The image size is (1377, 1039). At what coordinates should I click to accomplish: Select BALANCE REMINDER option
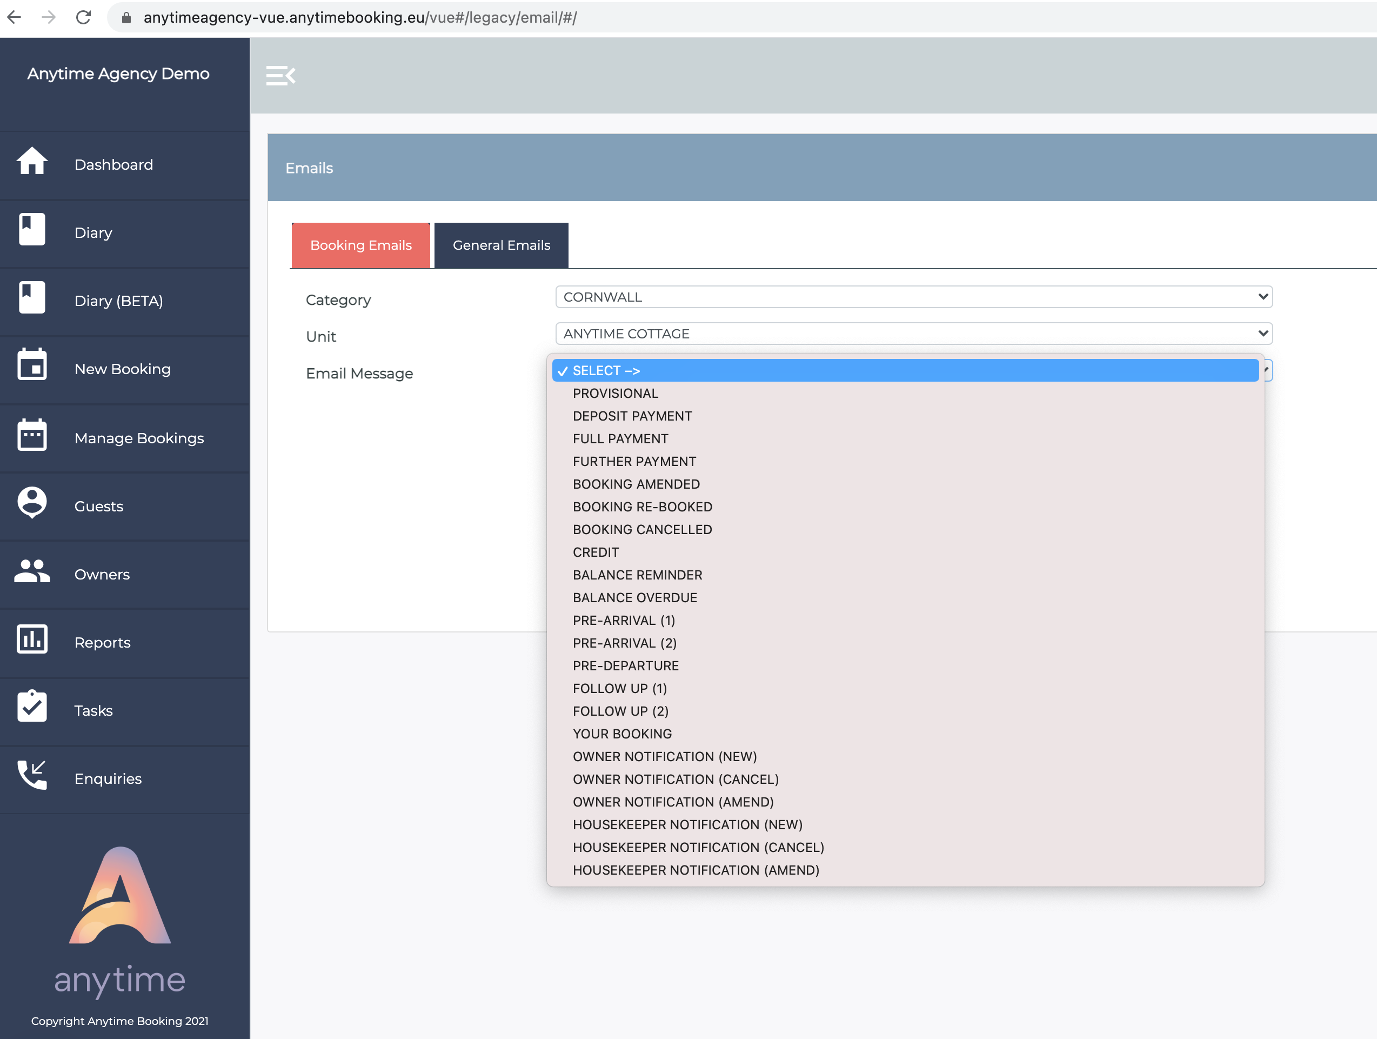(905, 575)
